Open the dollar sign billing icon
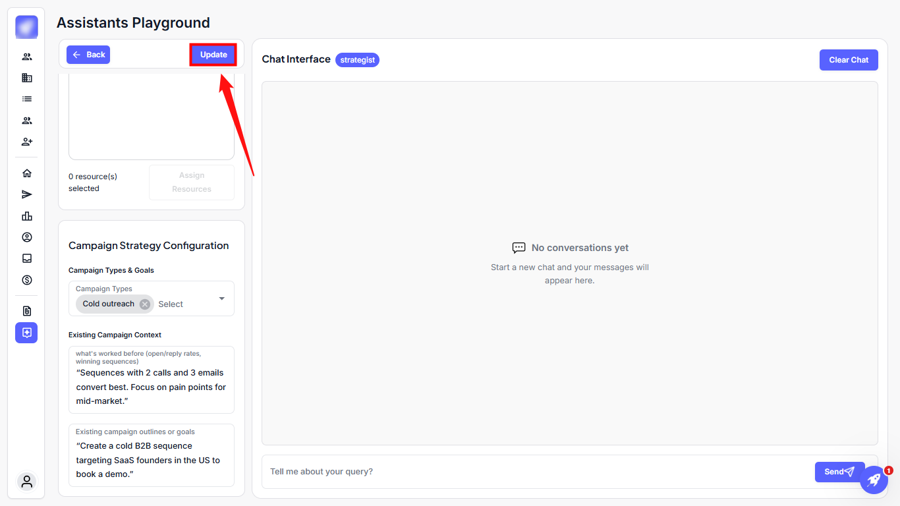Viewport: 900px width, 506px height. tap(26, 280)
